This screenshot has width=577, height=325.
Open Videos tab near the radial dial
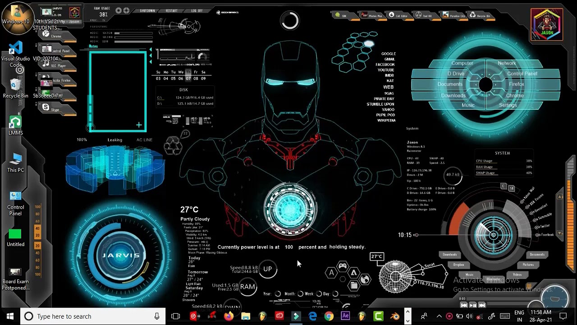tap(517, 274)
